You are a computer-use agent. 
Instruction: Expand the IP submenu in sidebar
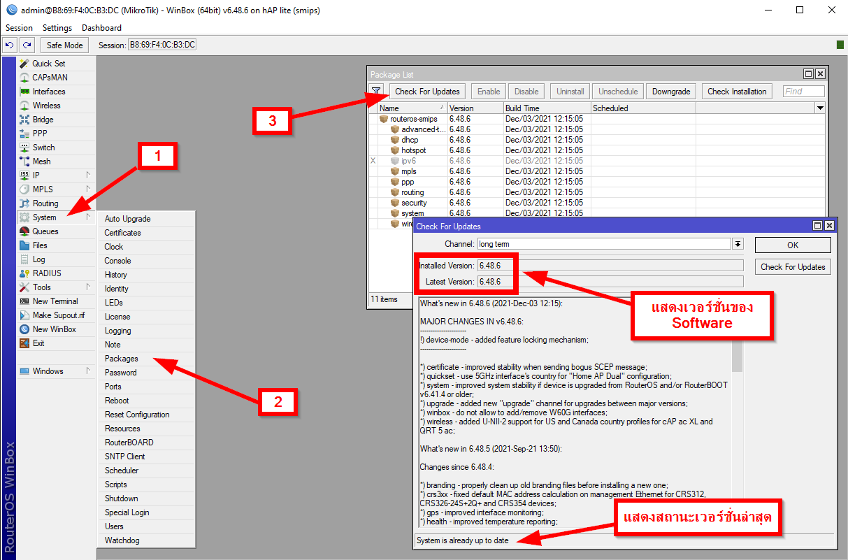(56, 175)
